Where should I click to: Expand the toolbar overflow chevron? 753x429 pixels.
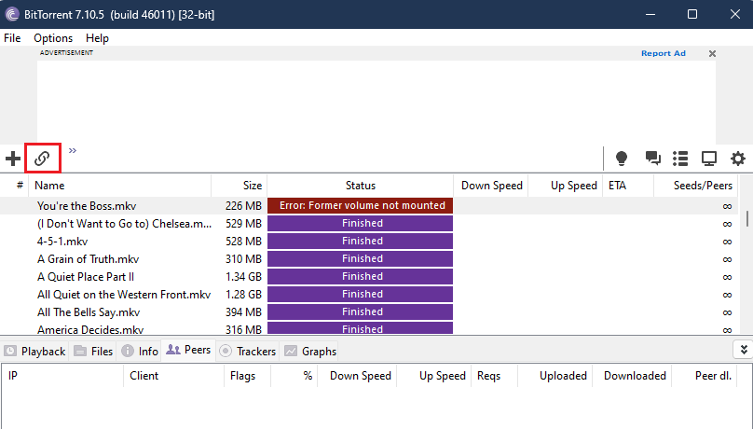pos(73,150)
